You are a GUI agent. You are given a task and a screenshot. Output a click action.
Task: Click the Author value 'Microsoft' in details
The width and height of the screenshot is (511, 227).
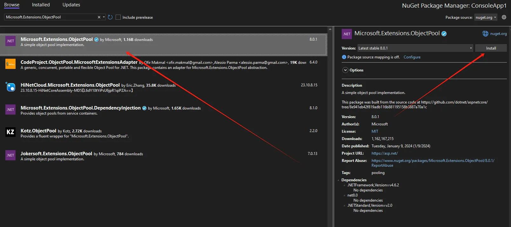point(380,124)
